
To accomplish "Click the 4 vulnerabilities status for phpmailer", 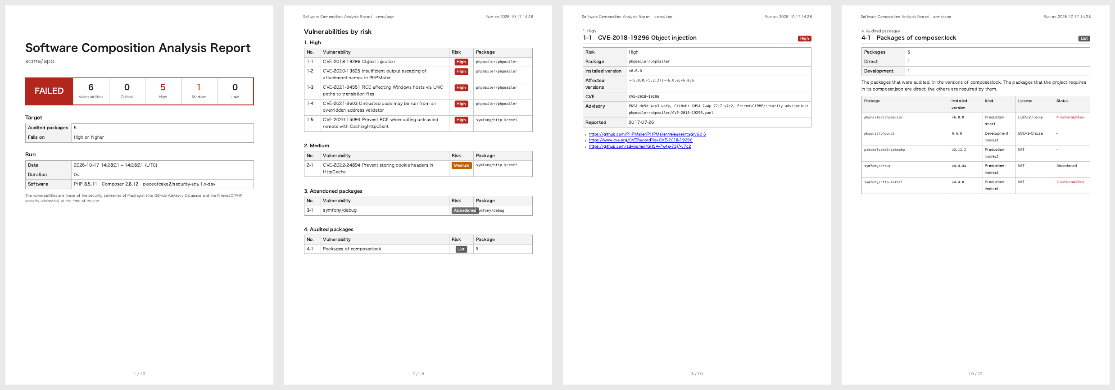I will coord(1070,117).
